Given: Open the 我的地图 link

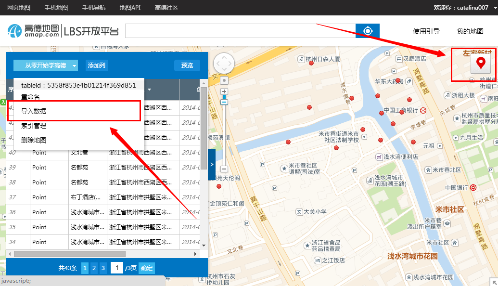Looking at the screenshot, I should point(470,31).
